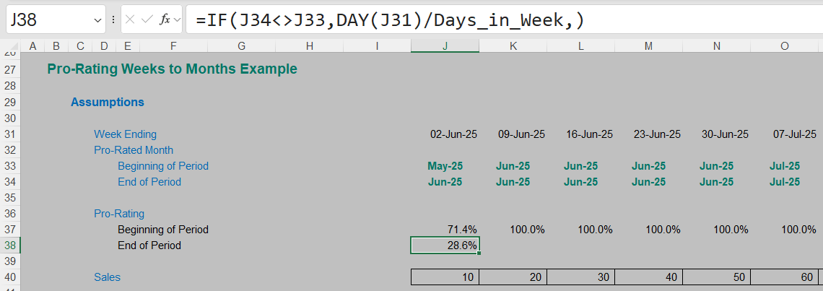
Task: Select column G header
Action: coord(241,46)
